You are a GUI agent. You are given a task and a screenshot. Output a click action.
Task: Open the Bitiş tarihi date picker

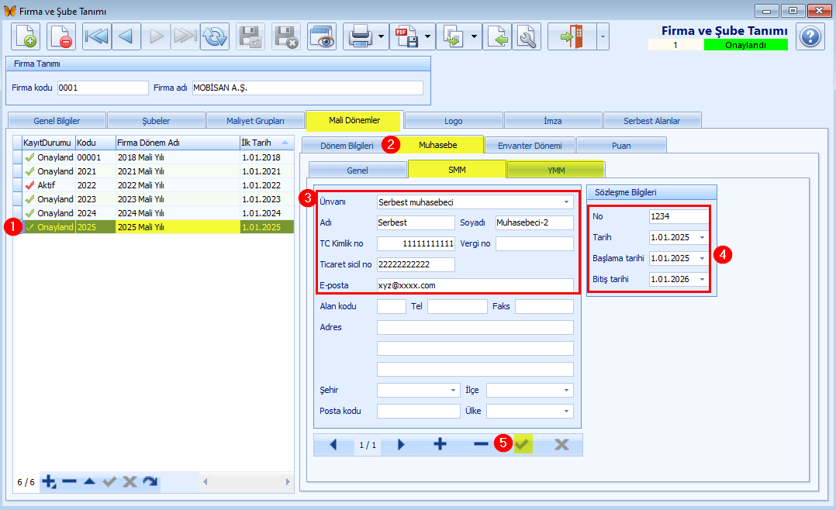click(702, 279)
